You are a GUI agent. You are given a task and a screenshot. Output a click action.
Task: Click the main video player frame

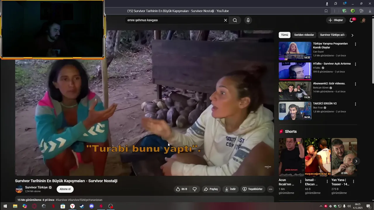(145, 103)
